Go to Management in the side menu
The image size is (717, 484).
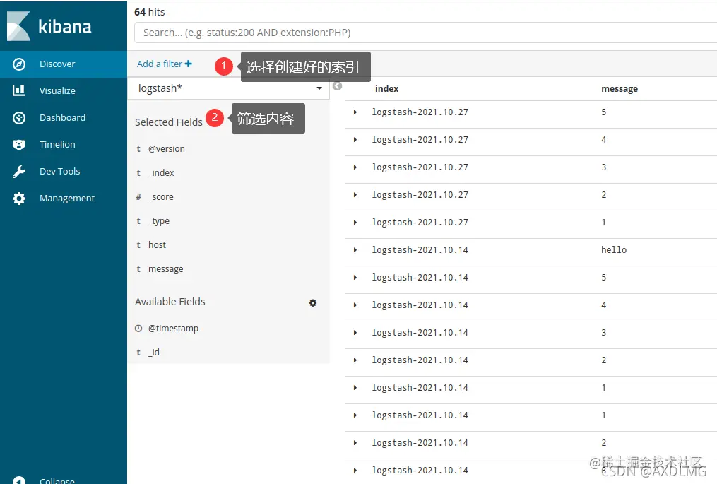(x=64, y=198)
